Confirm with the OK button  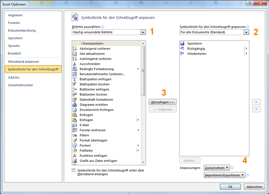click(x=230, y=187)
